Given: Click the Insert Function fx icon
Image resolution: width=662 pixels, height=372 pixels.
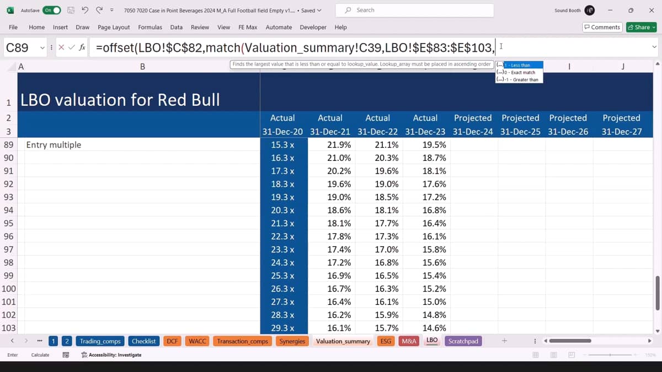Looking at the screenshot, I should 82,47.
